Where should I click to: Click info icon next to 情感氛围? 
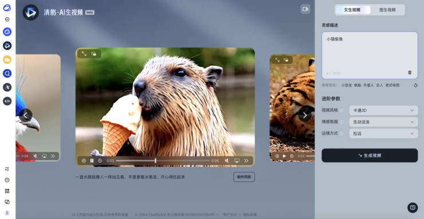click(x=341, y=122)
